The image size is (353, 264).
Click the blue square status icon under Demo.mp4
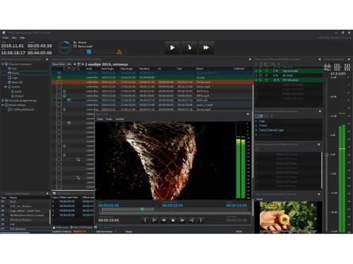(89, 51)
